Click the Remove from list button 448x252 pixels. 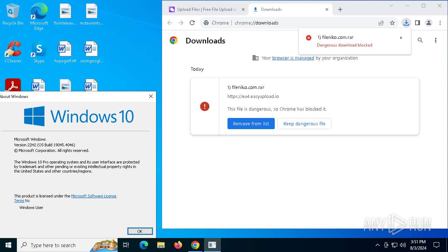pos(251,124)
